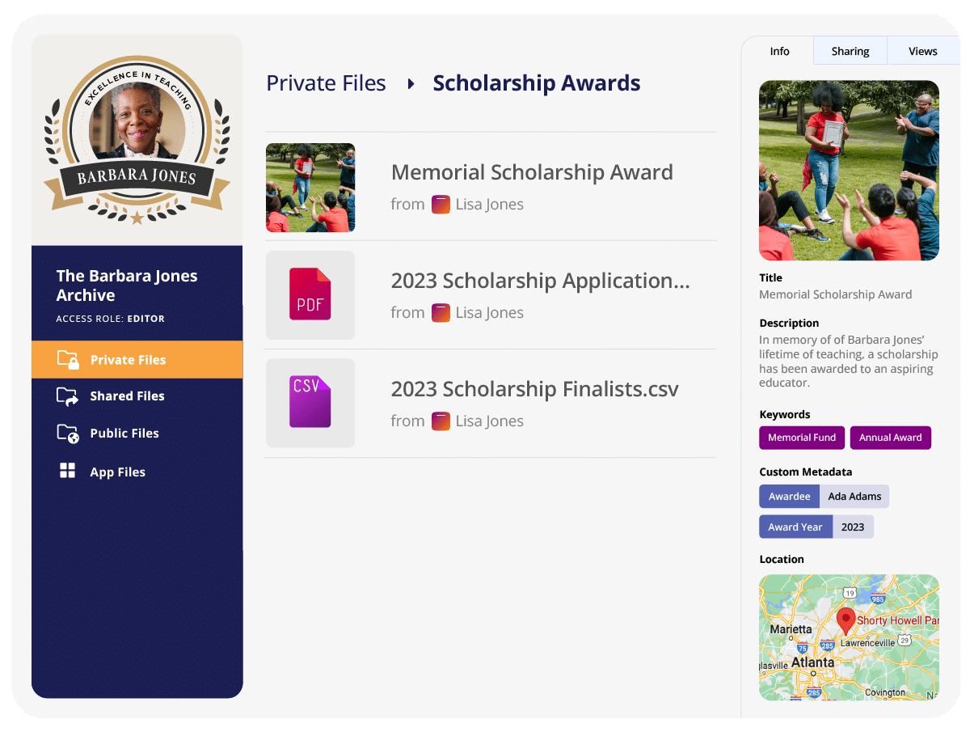970x732 pixels.
Task: Click the group photo thumbnail in the file list
Action: (x=310, y=187)
